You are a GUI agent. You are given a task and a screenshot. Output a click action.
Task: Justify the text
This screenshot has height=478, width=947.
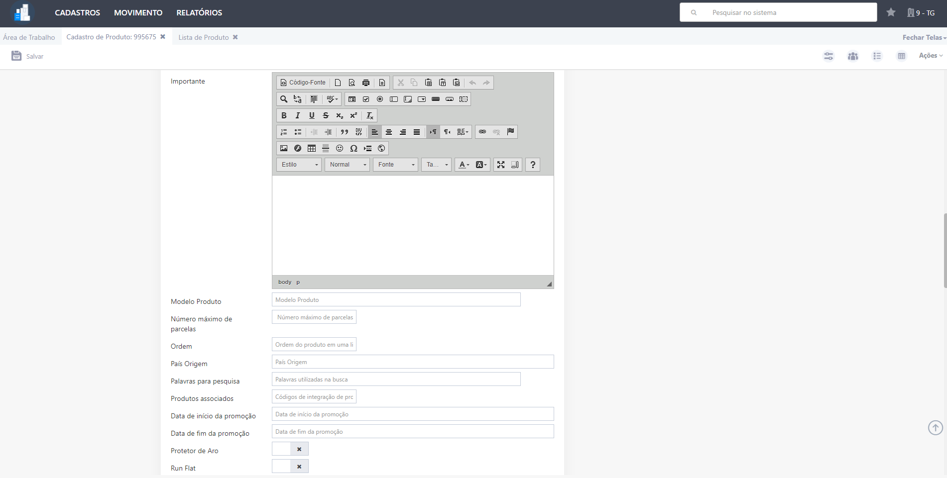pyautogui.click(x=417, y=132)
